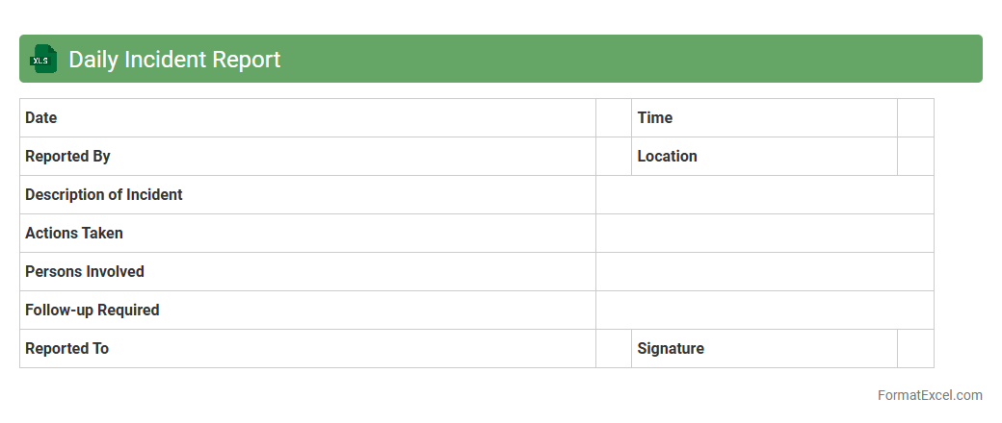The width and height of the screenshot is (1002, 423).
Task: Open the FormatExcel.com link
Action: [930, 395]
